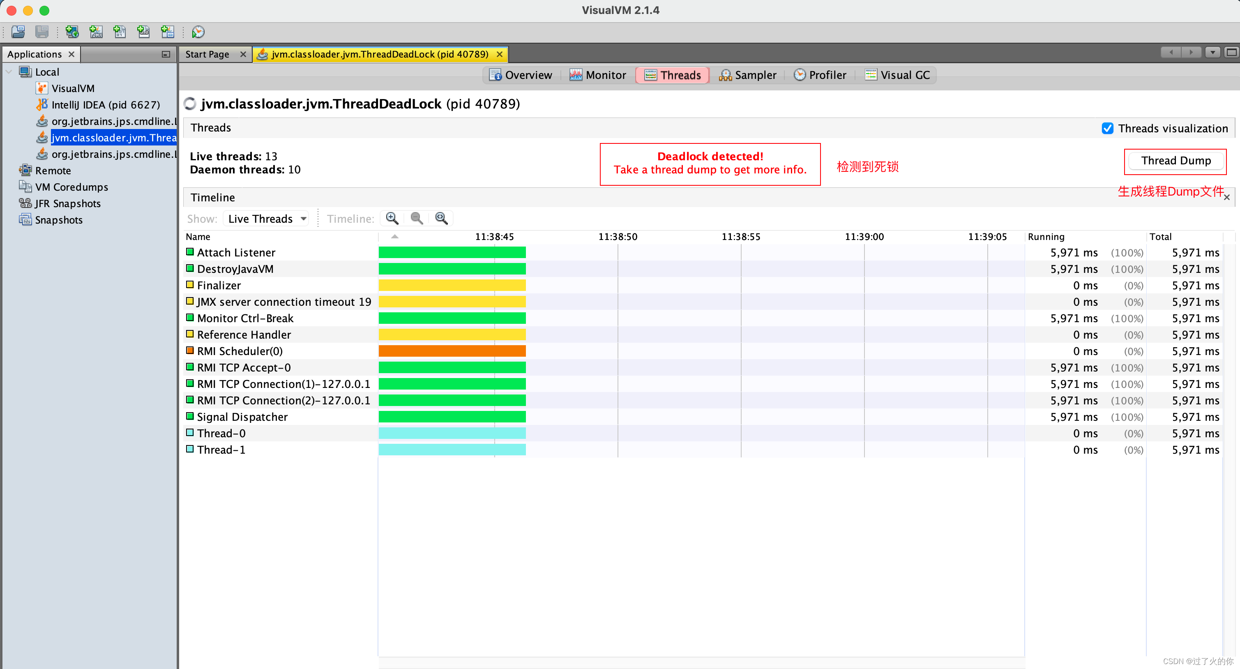Close the Start Page tab

click(243, 54)
